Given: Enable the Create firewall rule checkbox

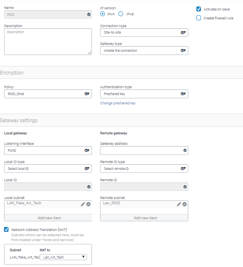Looking at the screenshot, I should tap(199, 18).
